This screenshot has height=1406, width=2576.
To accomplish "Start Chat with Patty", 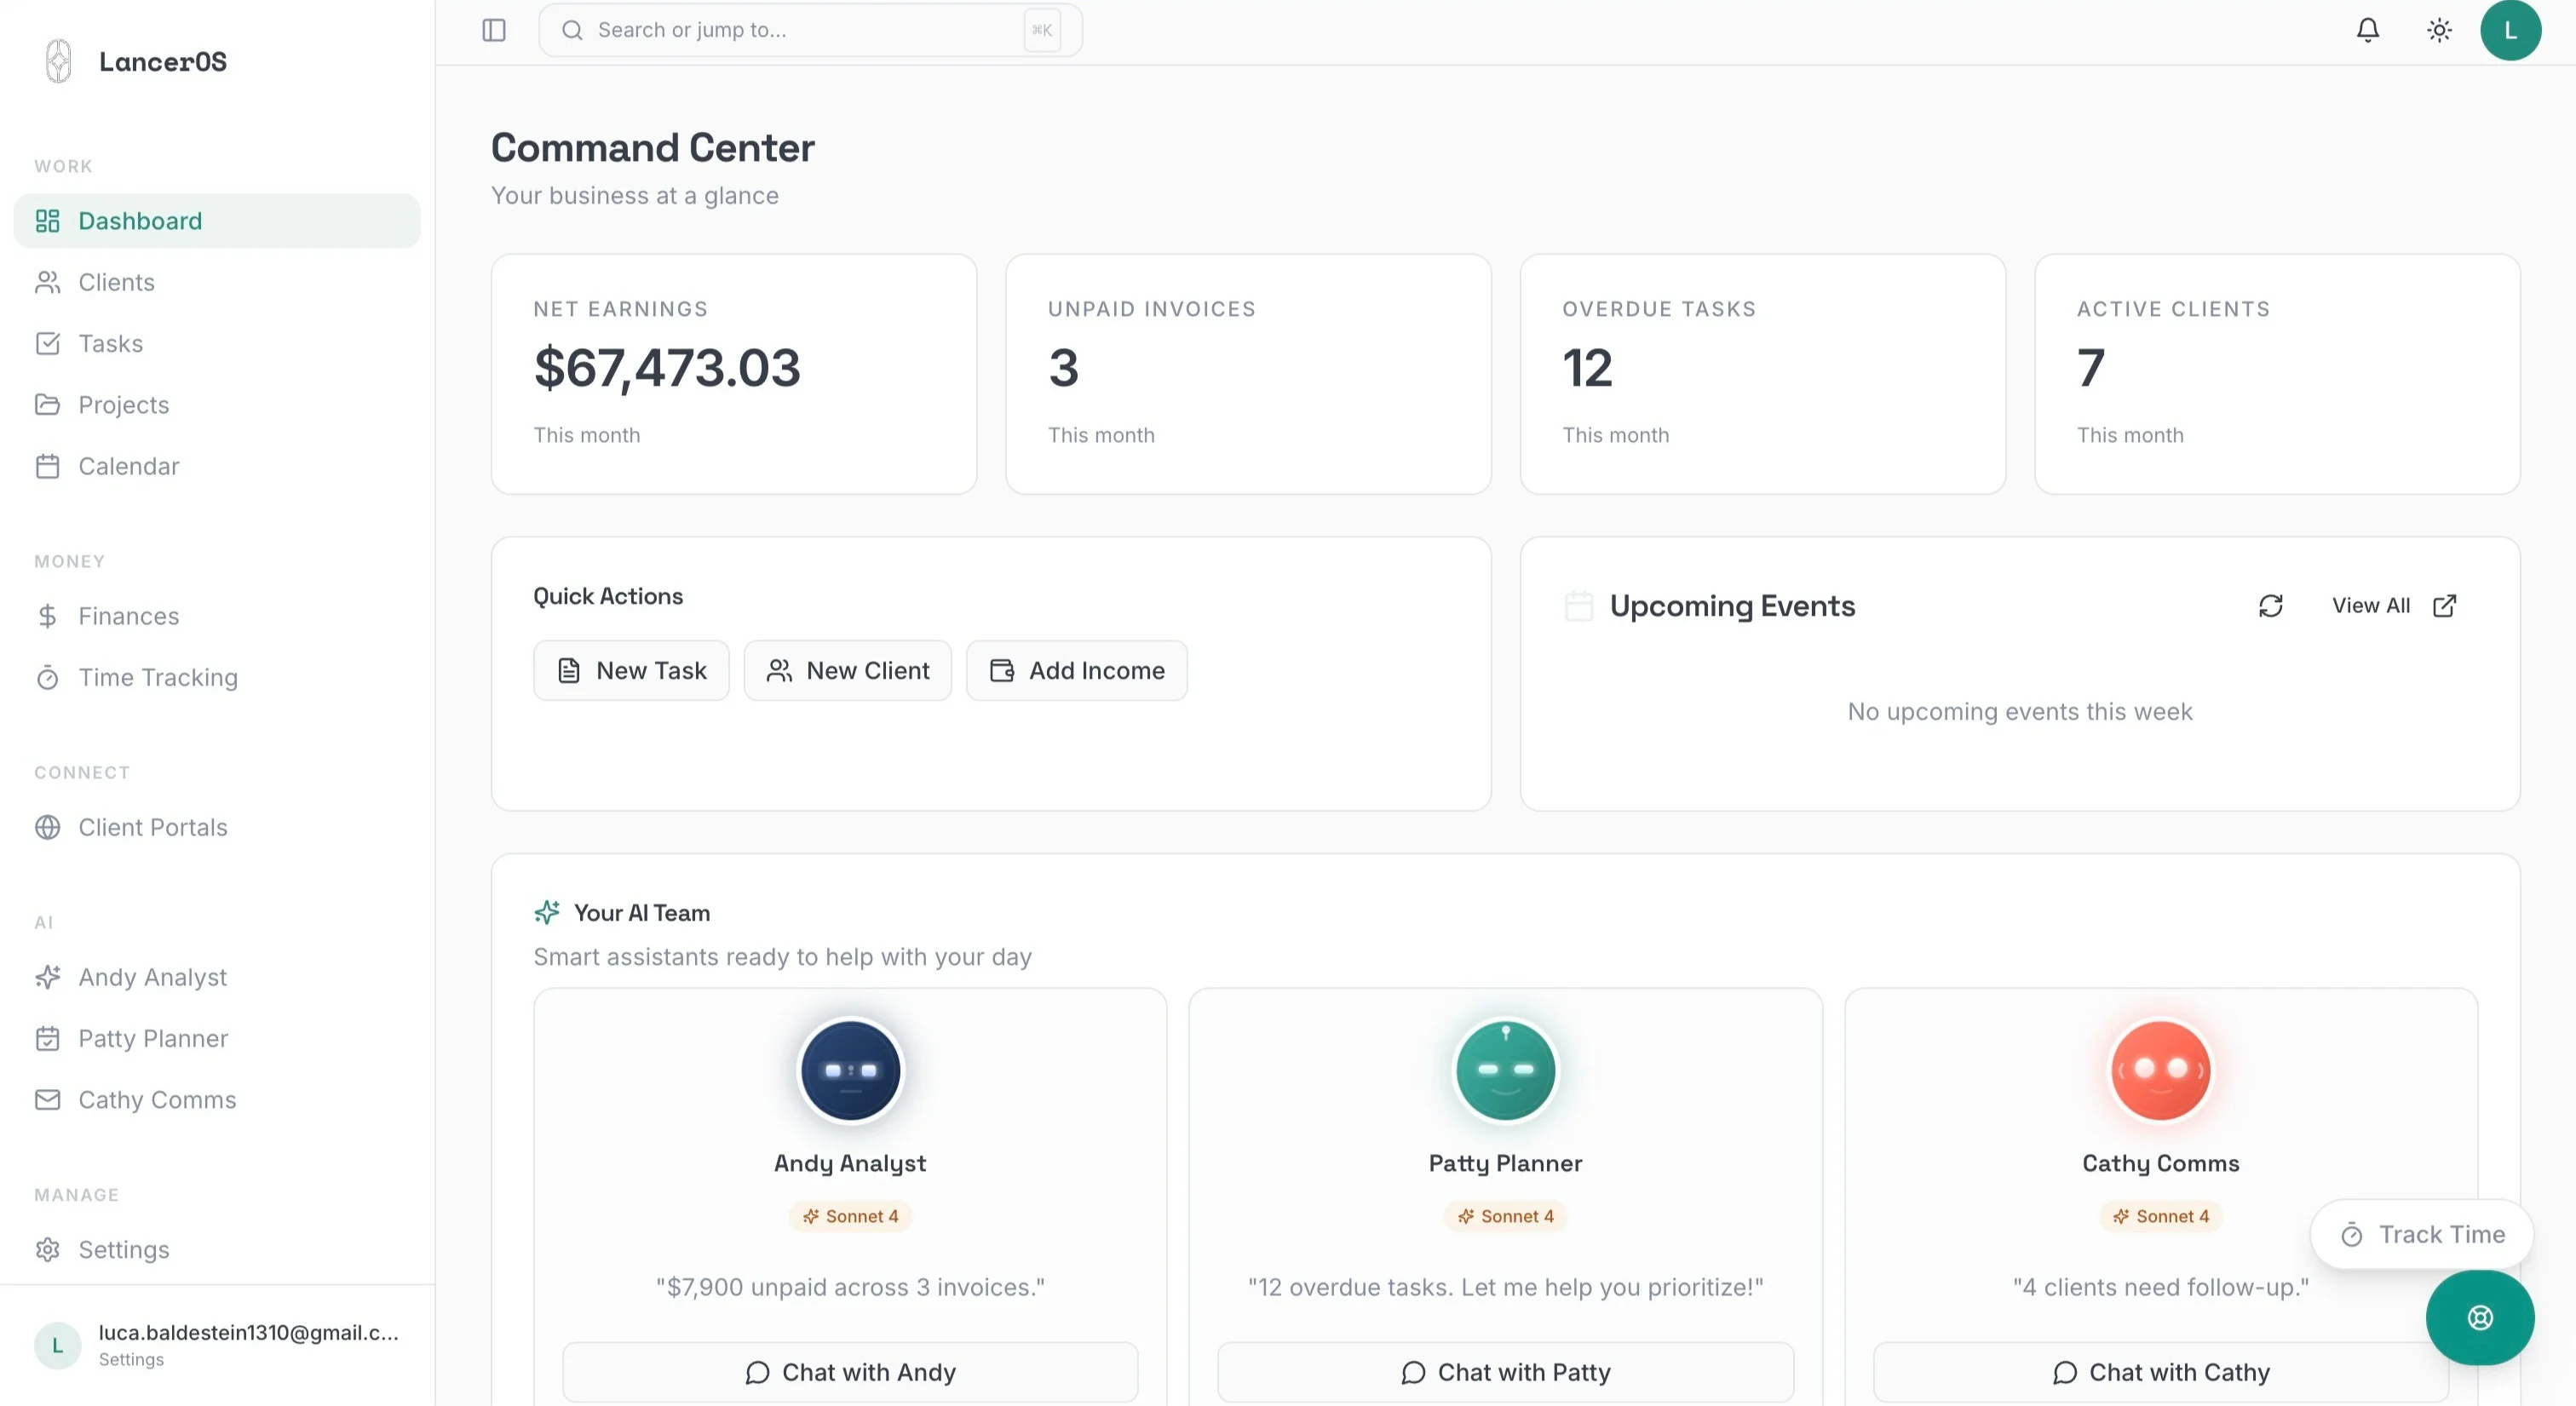I will click(x=1505, y=1372).
